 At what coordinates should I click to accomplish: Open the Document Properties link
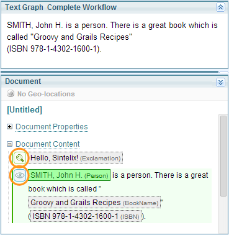pos(52,127)
